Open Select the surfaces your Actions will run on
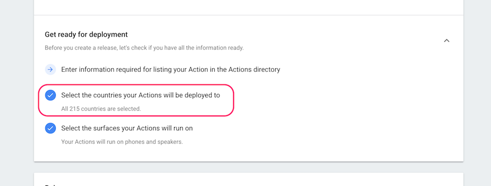Screen dimensions: 491x186 click(127, 128)
